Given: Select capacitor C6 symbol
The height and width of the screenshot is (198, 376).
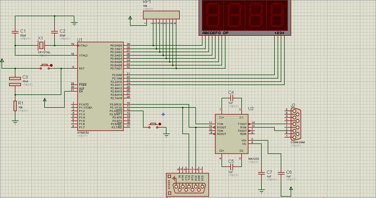Looking at the screenshot, I should [x=281, y=173].
